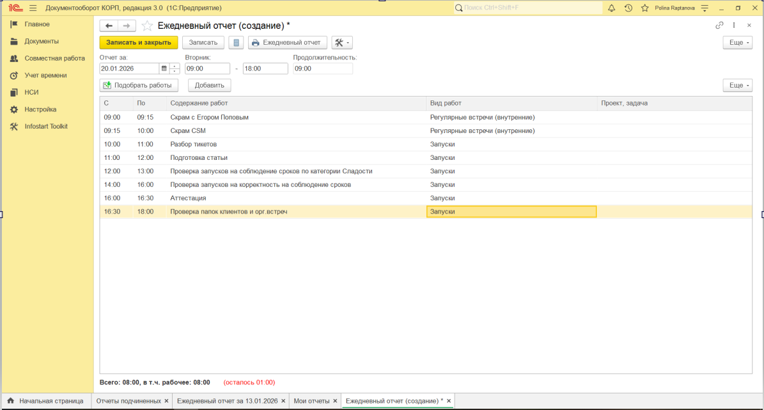Switch to the Мои отчеты tab
The height and width of the screenshot is (410, 764).
(x=311, y=401)
